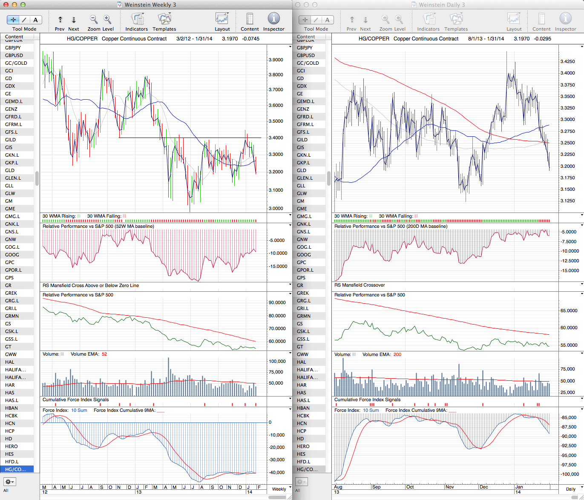Viewport: 584px width, 500px height.
Task: Zoom out using the minus magnifier in Weekly window
Action: 94,20
